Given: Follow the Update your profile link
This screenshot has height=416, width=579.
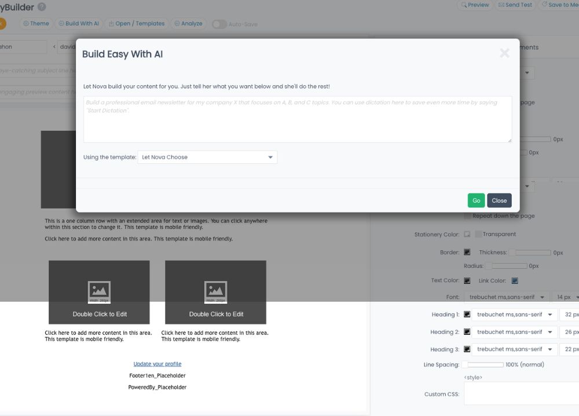Looking at the screenshot, I should coord(157,363).
